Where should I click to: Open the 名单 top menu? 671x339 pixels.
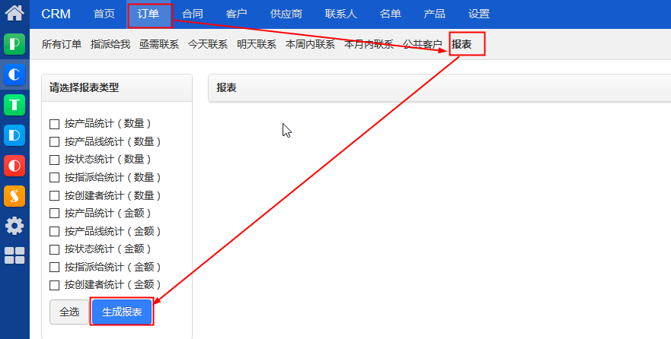pos(390,14)
